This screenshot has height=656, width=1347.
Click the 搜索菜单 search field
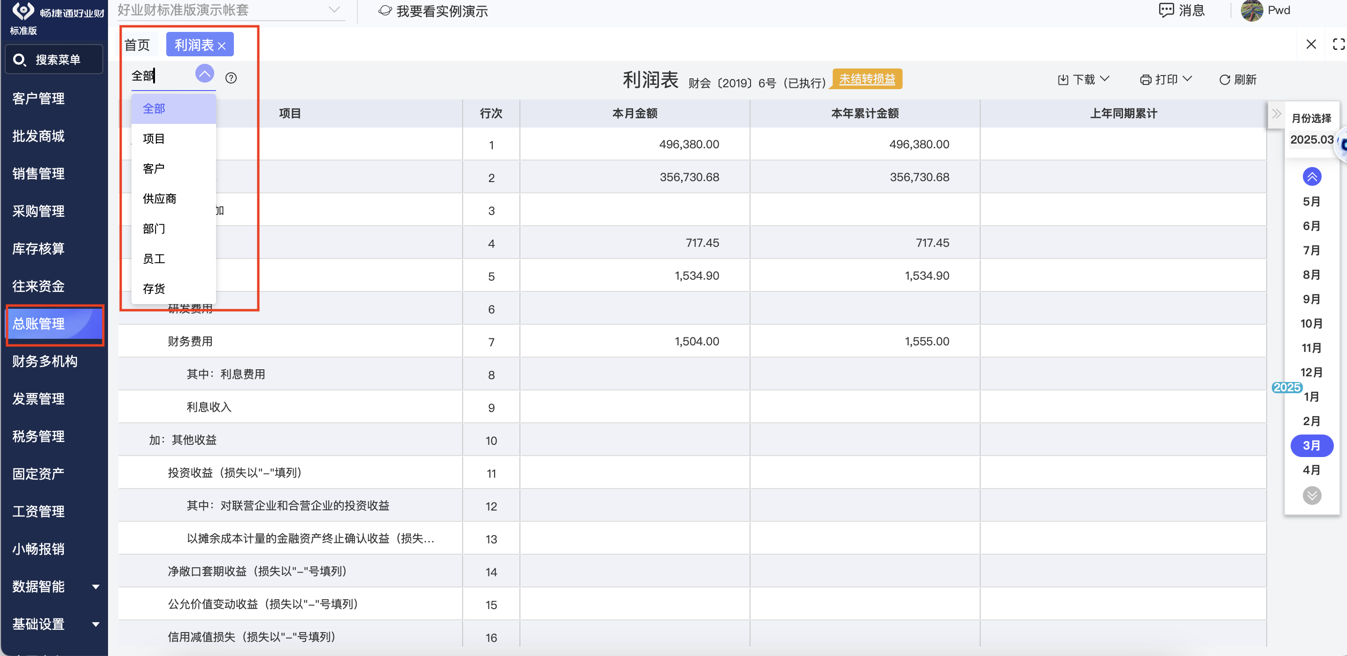coord(54,60)
